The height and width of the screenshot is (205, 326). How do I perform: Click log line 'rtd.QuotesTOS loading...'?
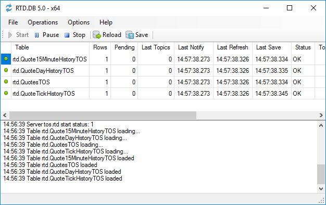tap(53, 145)
